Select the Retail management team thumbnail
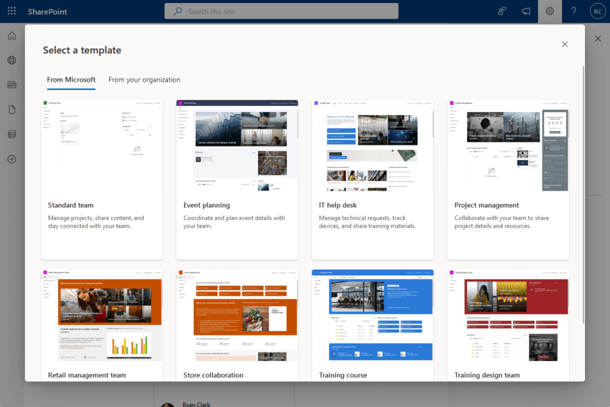610x407 pixels. [101, 316]
